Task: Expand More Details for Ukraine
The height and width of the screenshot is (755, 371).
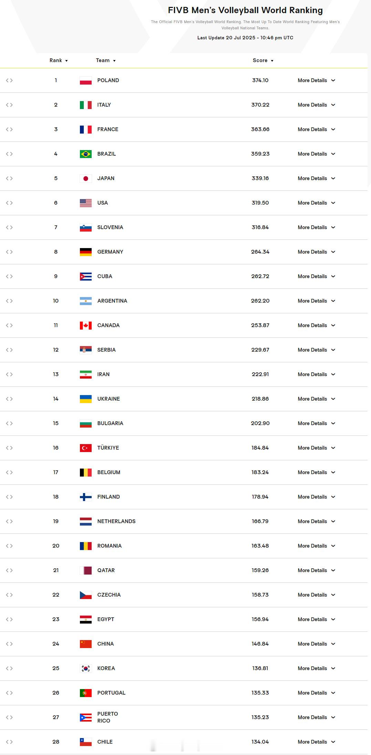Action: (x=316, y=399)
